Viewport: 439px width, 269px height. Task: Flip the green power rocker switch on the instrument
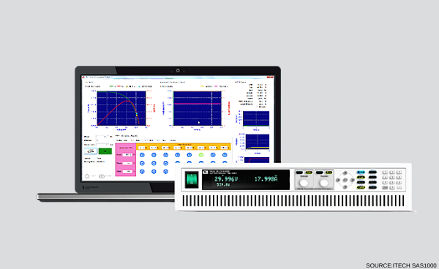(192, 180)
